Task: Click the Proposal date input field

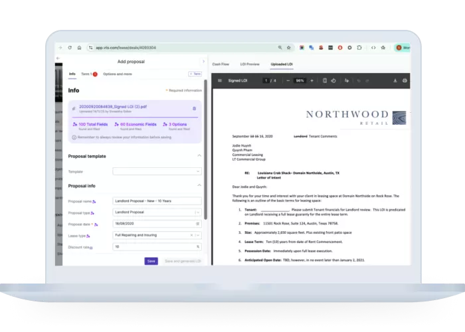Action: [157, 224]
